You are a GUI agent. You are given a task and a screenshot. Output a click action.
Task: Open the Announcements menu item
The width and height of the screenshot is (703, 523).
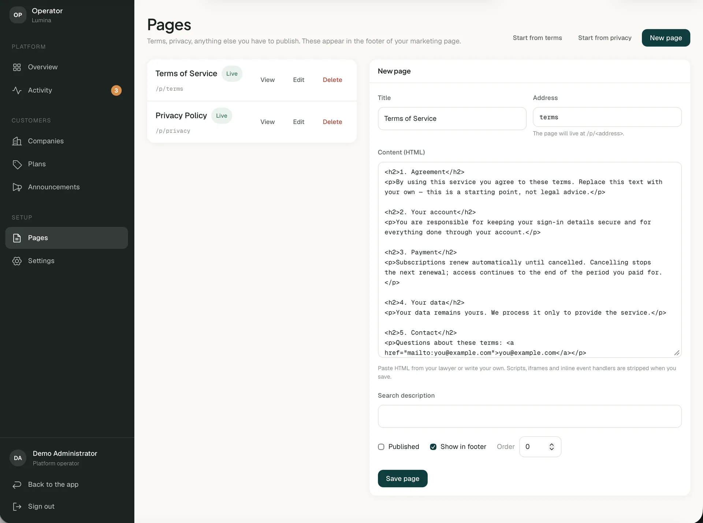pos(67,187)
